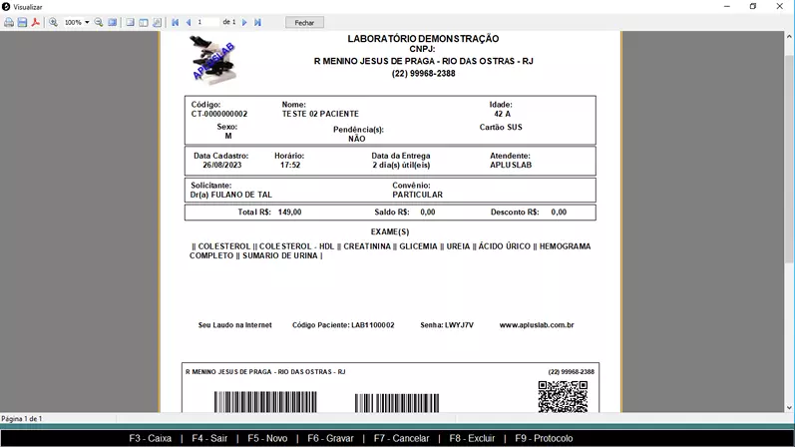Jump to the last page
795x447 pixels.
(x=258, y=22)
